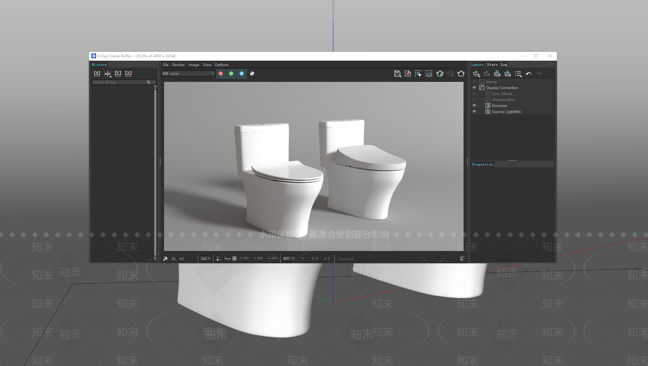Toggle the red channel view
This screenshot has height=366, width=648.
click(x=221, y=74)
